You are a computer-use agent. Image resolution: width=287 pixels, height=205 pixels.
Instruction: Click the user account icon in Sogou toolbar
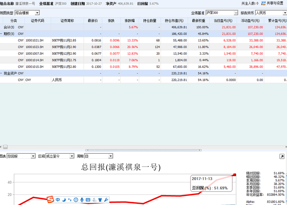coord(94,200)
